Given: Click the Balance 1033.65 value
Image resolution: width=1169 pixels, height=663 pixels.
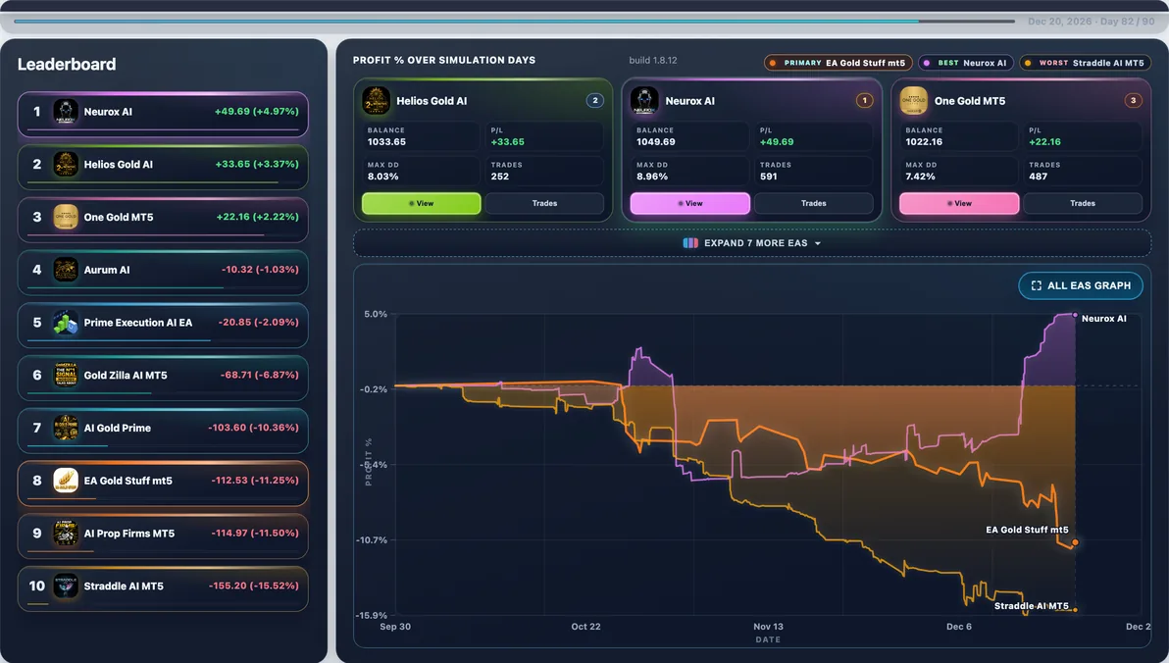Looking at the screenshot, I should click(x=387, y=141).
